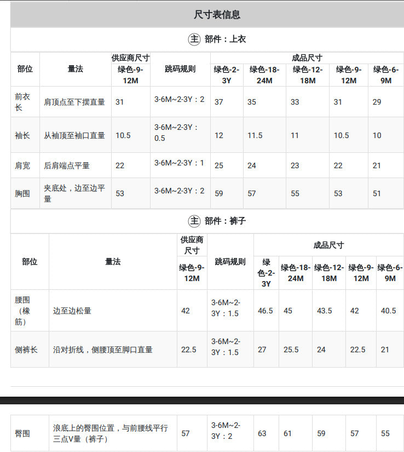Click the 供应商尺寸 header in 裤子 table
Image resolution: width=404 pixels, height=452 pixels.
(x=192, y=245)
